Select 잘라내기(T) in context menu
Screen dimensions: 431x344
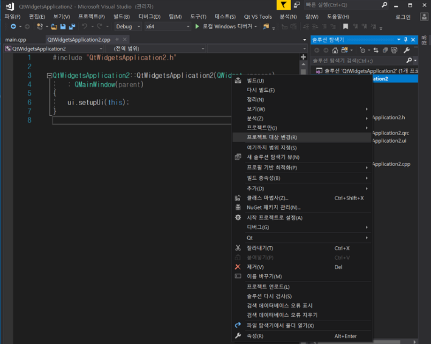(301, 248)
